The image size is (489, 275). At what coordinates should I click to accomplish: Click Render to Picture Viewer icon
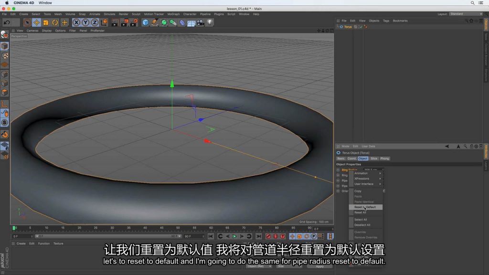pos(125,22)
